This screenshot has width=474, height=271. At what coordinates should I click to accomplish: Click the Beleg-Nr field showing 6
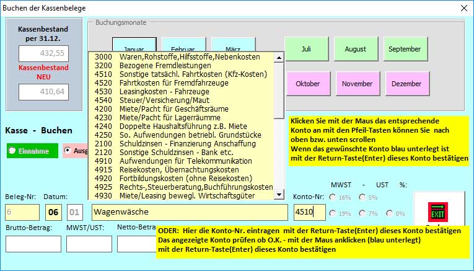tap(22, 212)
